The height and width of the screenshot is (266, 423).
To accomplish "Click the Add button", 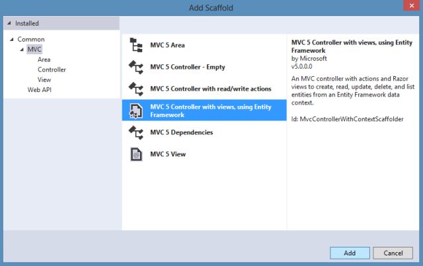I will pos(350,253).
